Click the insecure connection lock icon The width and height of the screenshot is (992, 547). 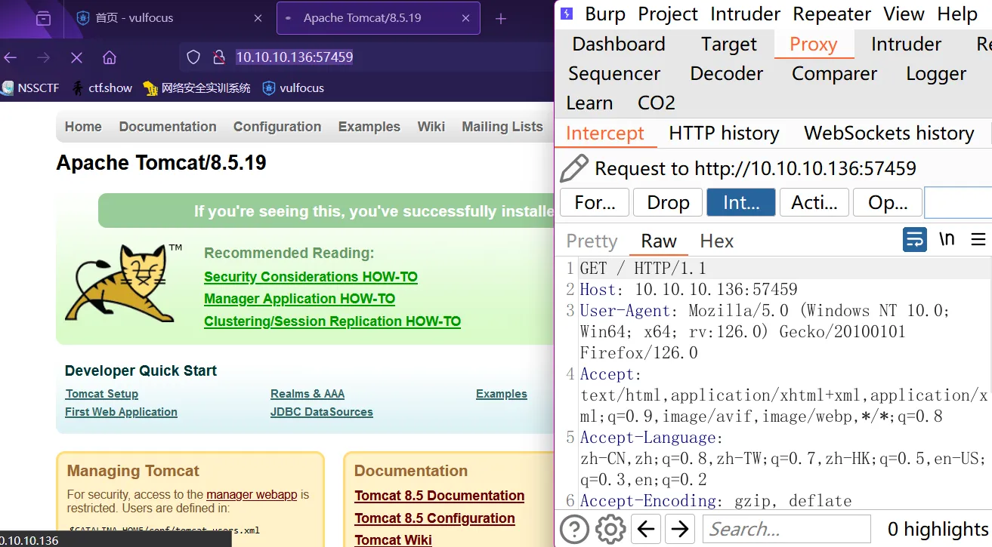pyautogui.click(x=219, y=57)
